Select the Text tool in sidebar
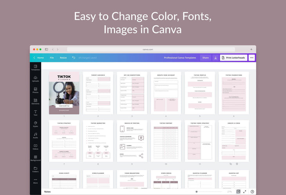This screenshot has height=195, width=286. (x=35, y=113)
